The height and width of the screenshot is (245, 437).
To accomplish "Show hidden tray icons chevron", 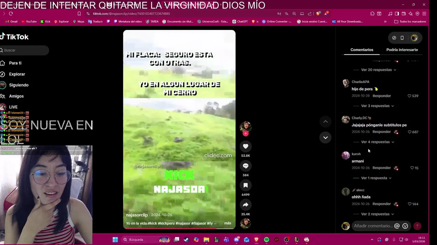I will click(372, 240).
